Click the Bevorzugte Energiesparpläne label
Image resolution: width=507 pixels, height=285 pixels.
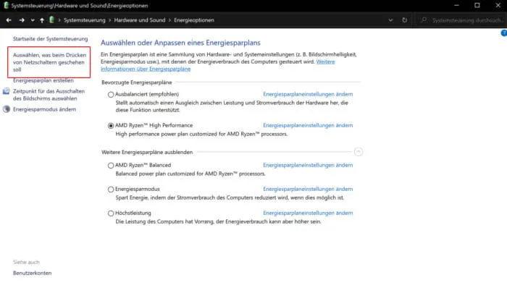pyautogui.click(x=136, y=82)
